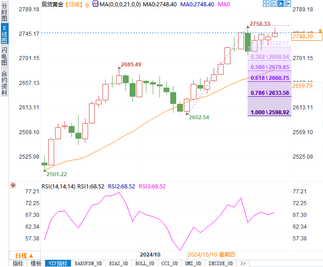Click the orange alert icon above price 2748.39
Viewport: 323px width, 267px height.
320,31
